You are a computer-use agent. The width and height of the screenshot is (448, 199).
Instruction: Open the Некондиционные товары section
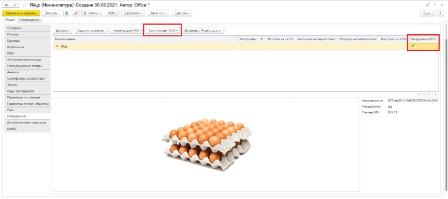[x=28, y=66]
